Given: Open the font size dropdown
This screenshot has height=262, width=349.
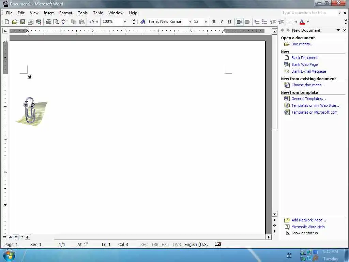Looking at the screenshot, I should click(206, 22).
